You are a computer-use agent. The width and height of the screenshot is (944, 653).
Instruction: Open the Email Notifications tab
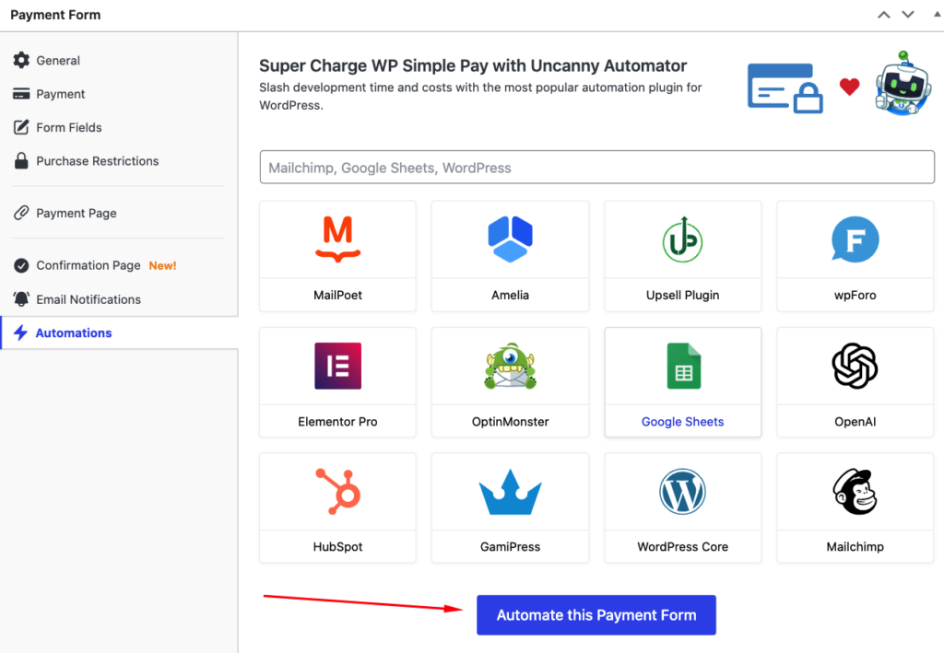(88, 299)
